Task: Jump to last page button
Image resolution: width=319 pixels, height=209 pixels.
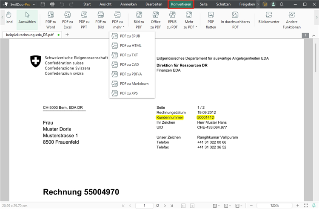Action: pos(172,206)
